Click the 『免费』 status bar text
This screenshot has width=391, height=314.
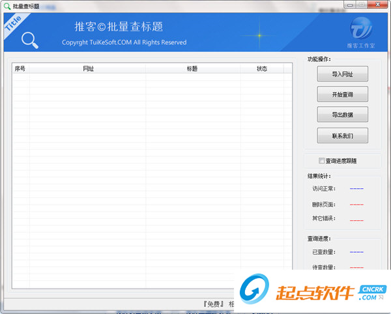click(213, 304)
